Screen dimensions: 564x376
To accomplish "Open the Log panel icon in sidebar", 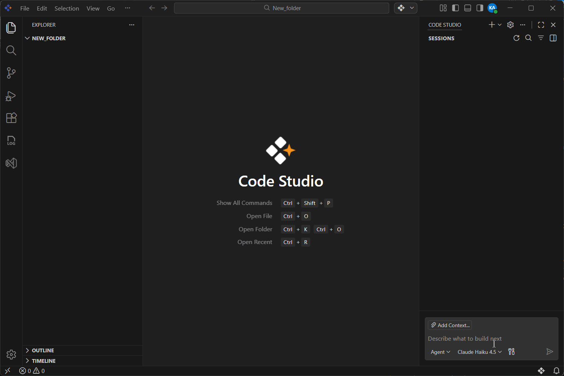I will (11, 140).
